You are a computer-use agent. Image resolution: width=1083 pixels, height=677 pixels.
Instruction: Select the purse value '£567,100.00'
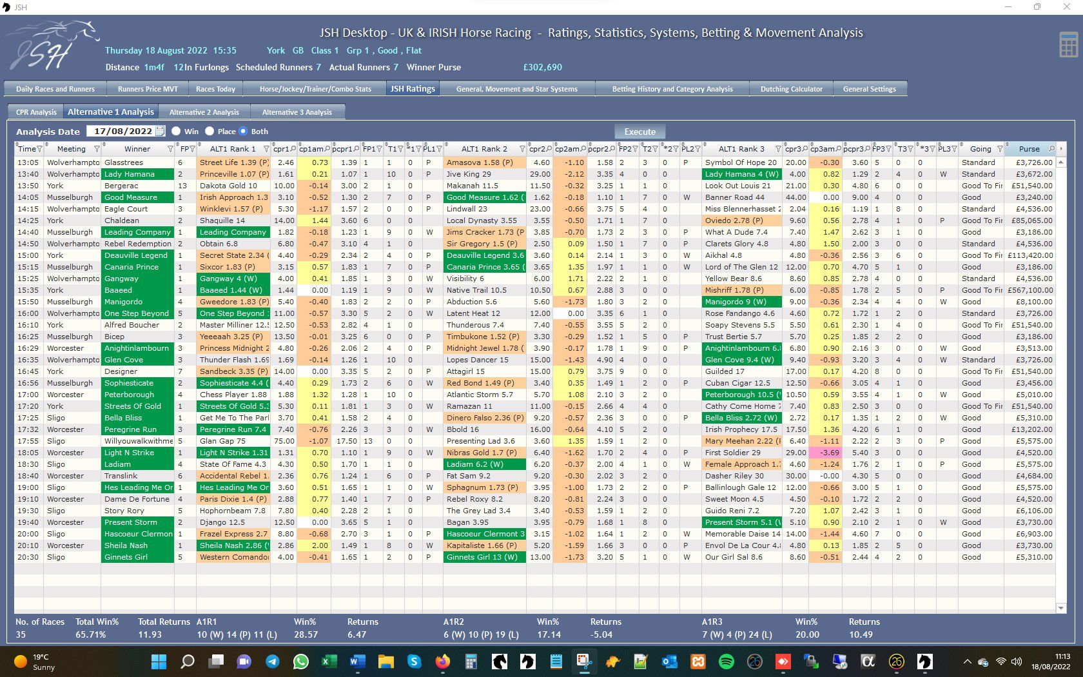coord(1030,290)
